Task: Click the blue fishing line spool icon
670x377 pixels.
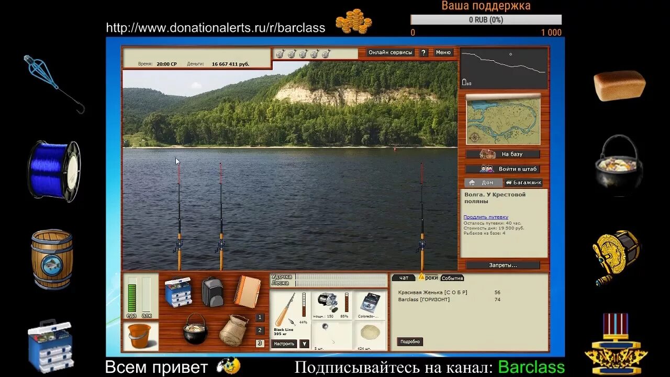Action: pyautogui.click(x=54, y=170)
